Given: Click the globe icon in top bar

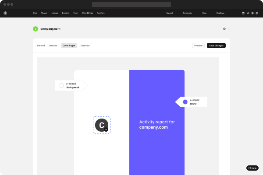Looking at the screenshot, I should pos(252,13).
